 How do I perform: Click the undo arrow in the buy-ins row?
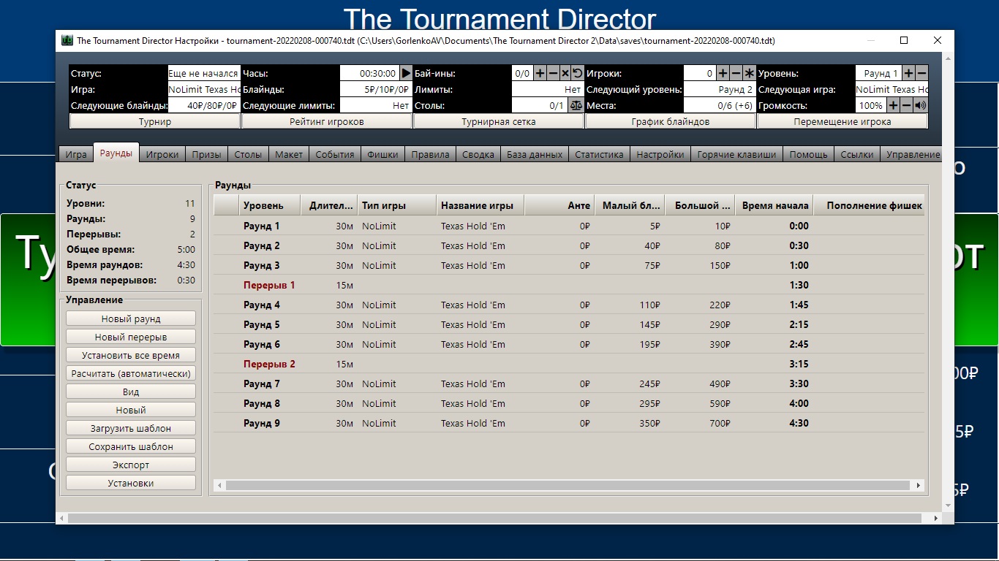coord(577,73)
